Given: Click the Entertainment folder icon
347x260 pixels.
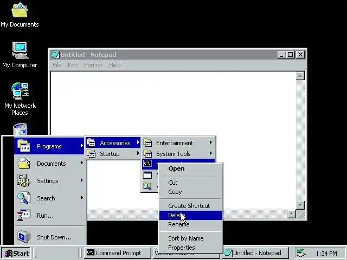Looking at the screenshot, I should click(x=147, y=143).
